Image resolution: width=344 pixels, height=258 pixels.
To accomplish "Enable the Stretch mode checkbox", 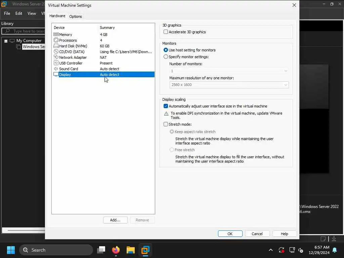I will pos(166,124).
